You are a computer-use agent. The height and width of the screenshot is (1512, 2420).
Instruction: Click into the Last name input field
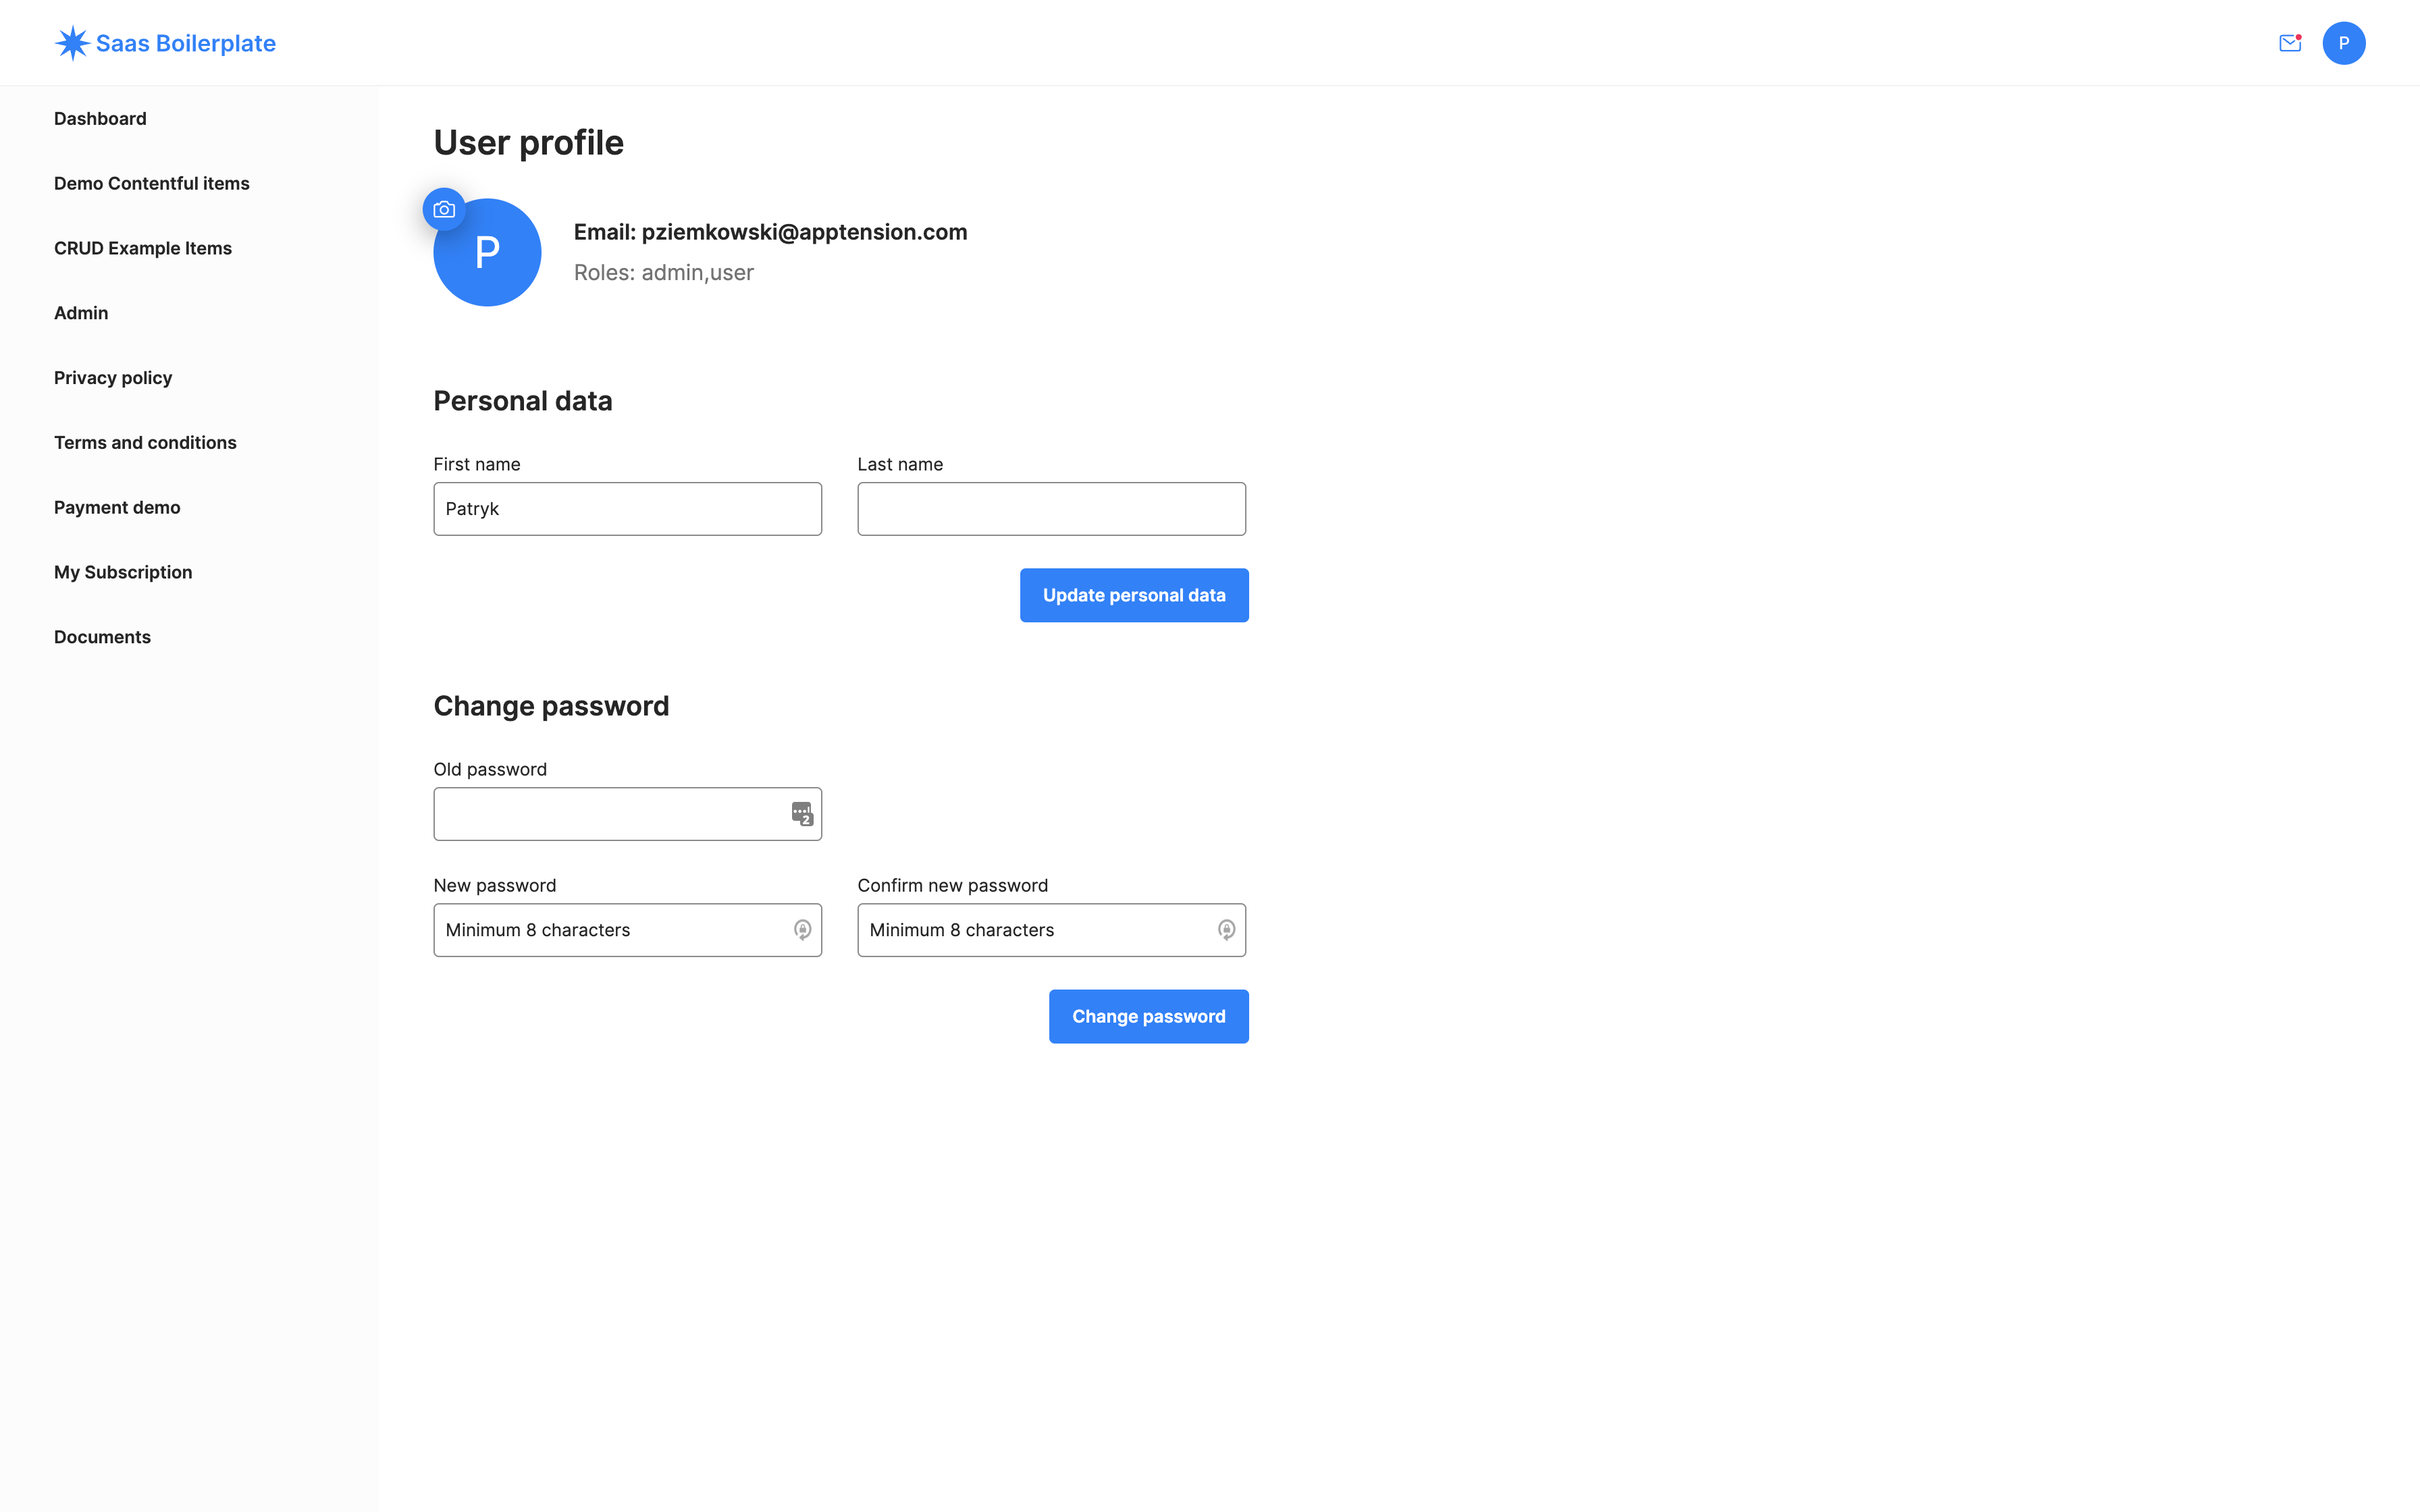(1051, 508)
